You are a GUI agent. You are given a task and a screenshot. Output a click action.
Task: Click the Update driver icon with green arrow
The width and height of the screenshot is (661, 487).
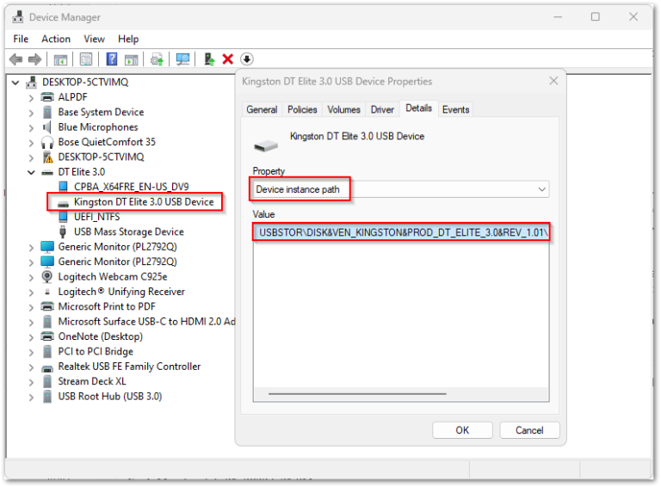pyautogui.click(x=209, y=59)
